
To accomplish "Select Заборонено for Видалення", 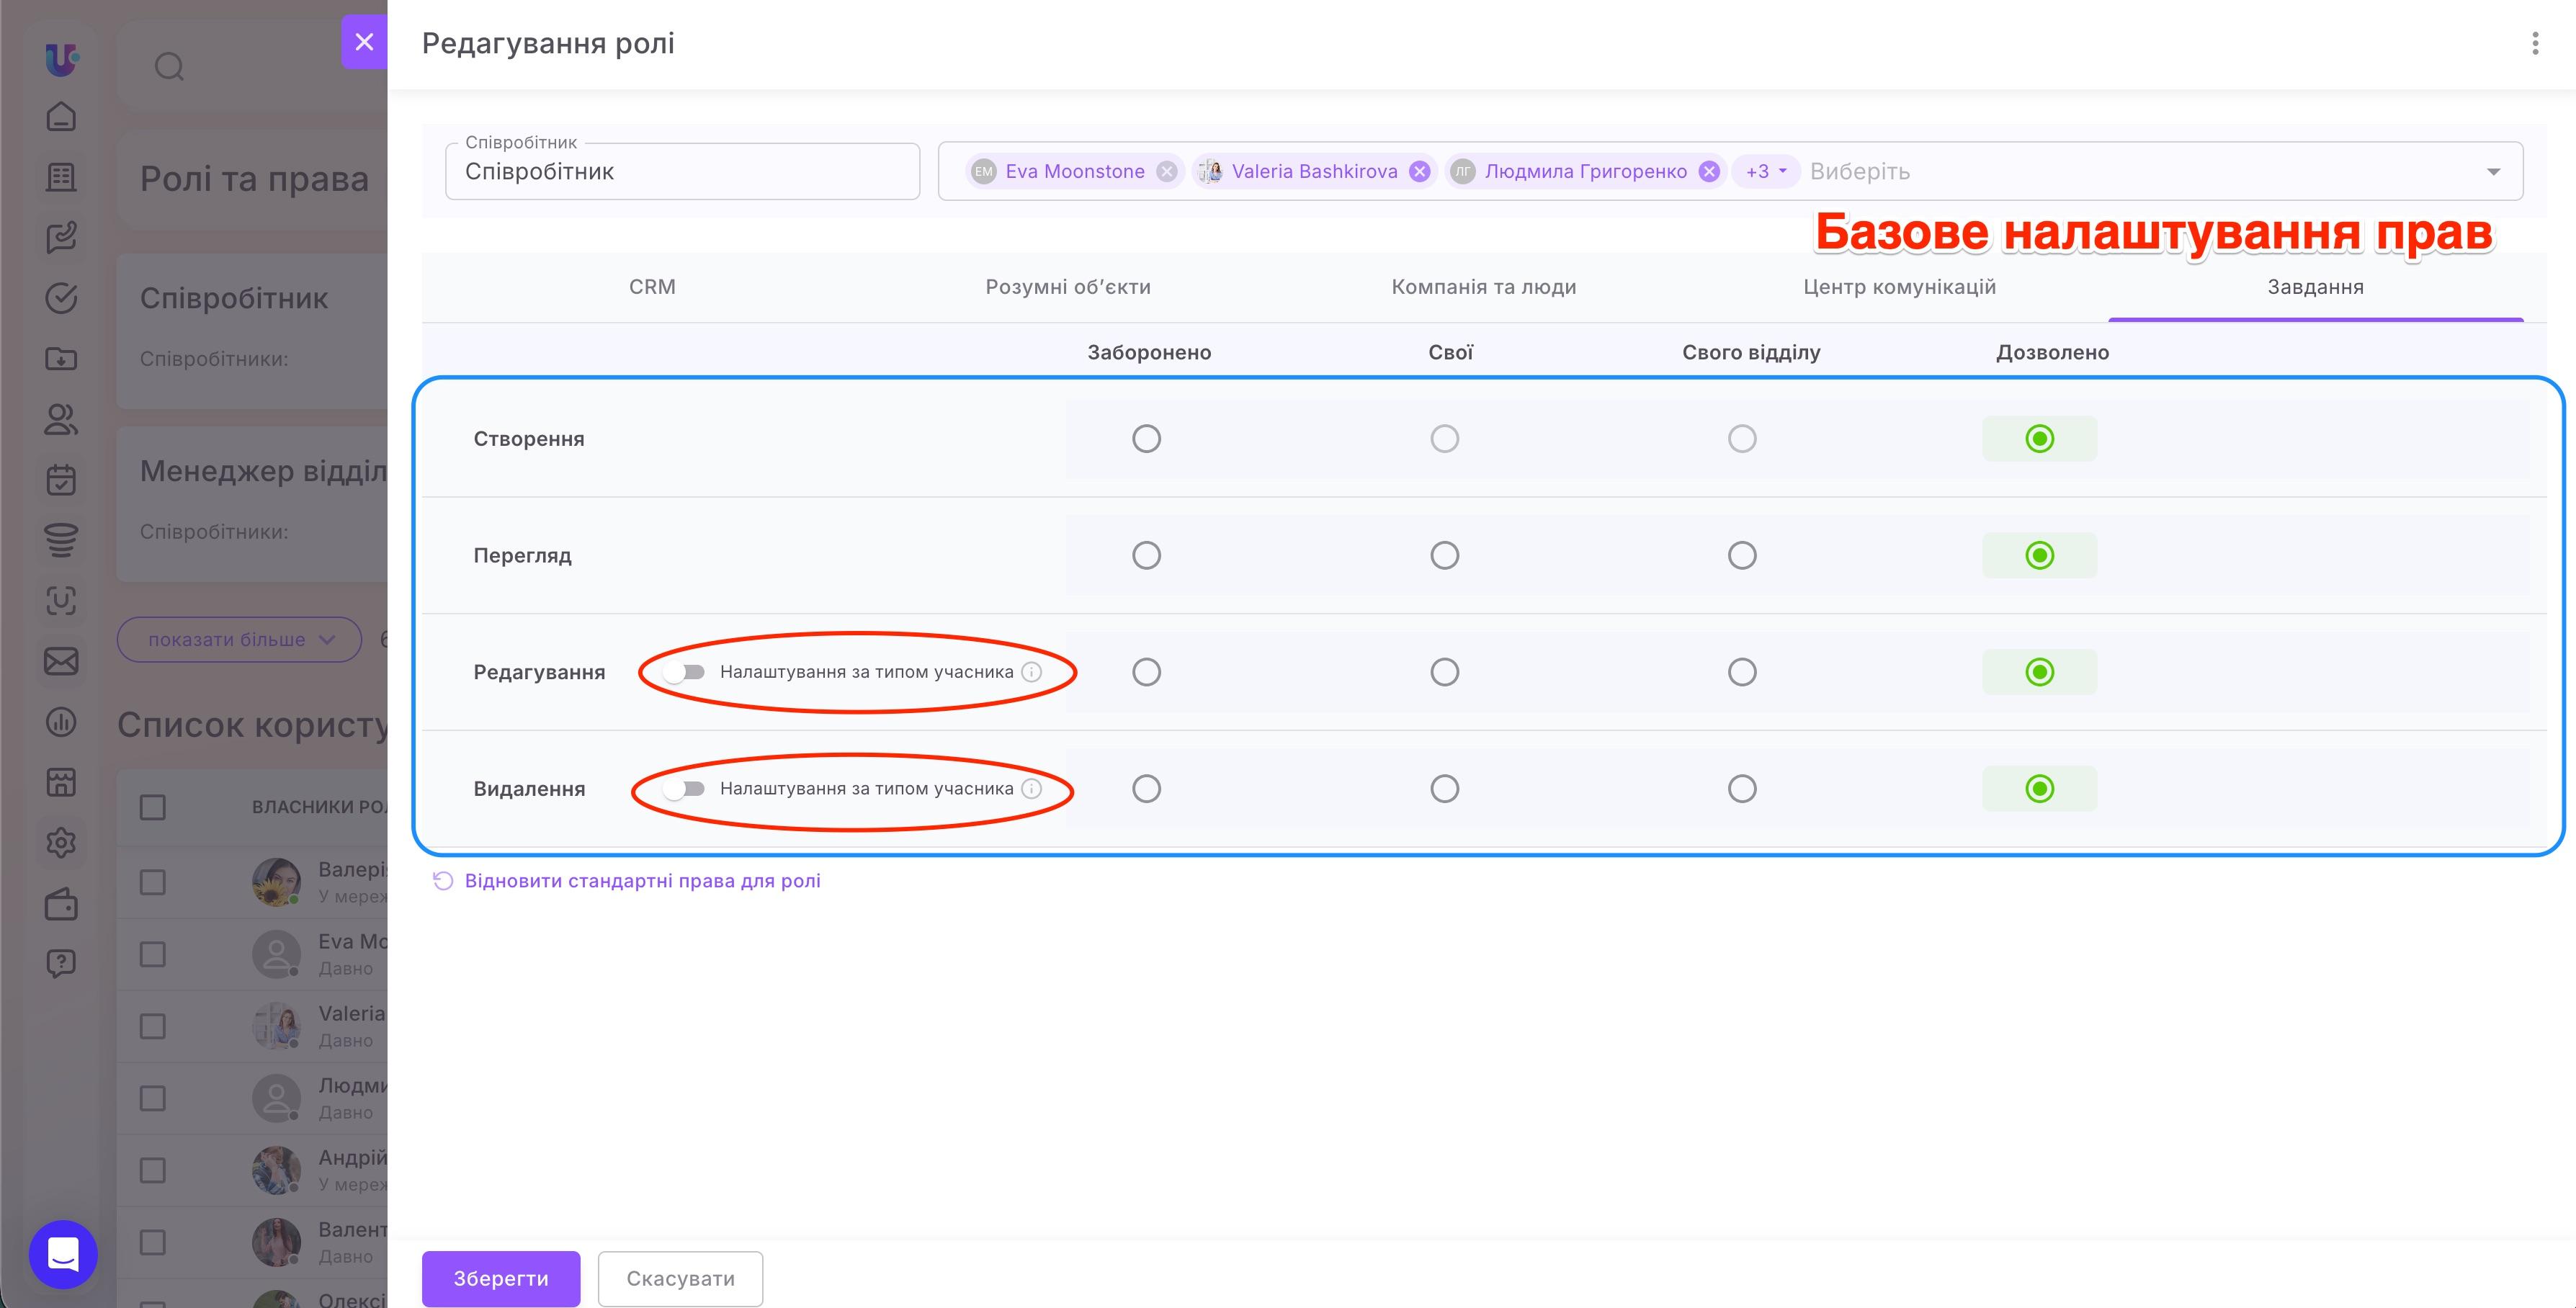I will tap(1146, 789).
